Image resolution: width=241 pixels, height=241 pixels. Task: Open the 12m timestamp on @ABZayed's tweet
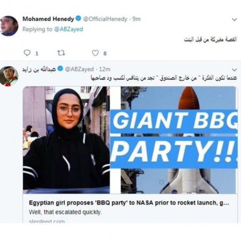coord(105,69)
